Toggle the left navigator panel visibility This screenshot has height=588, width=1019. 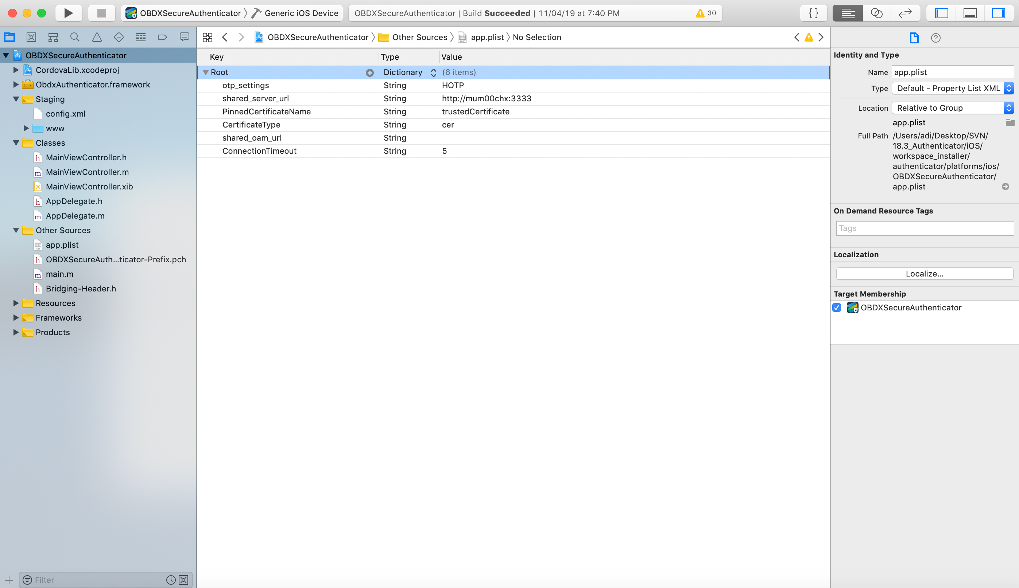pyautogui.click(x=941, y=13)
